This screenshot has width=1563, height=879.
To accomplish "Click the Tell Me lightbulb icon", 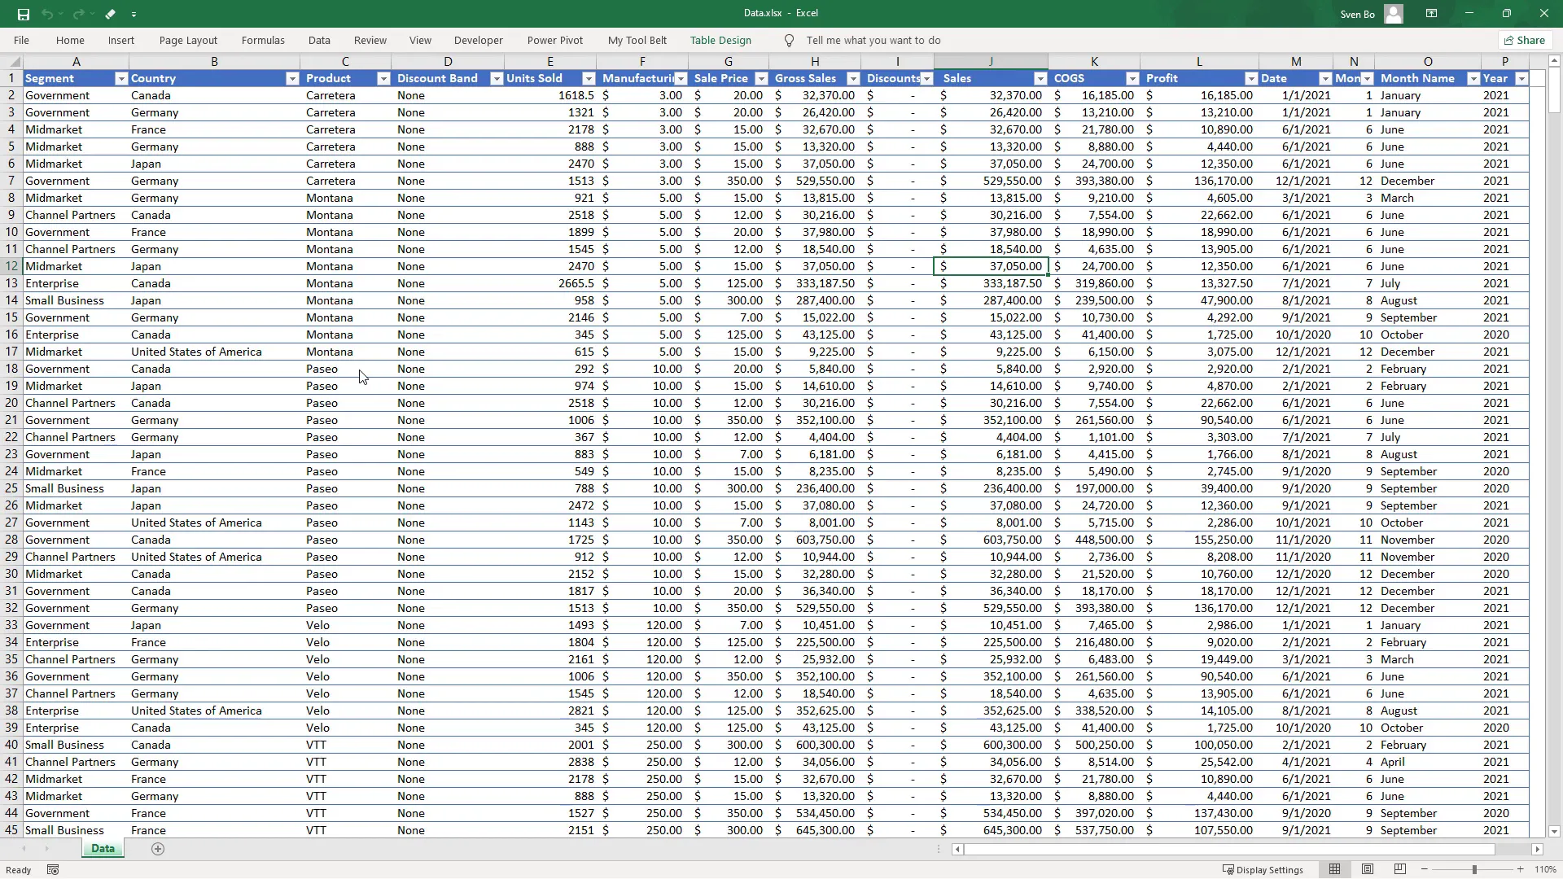I will point(789,41).
